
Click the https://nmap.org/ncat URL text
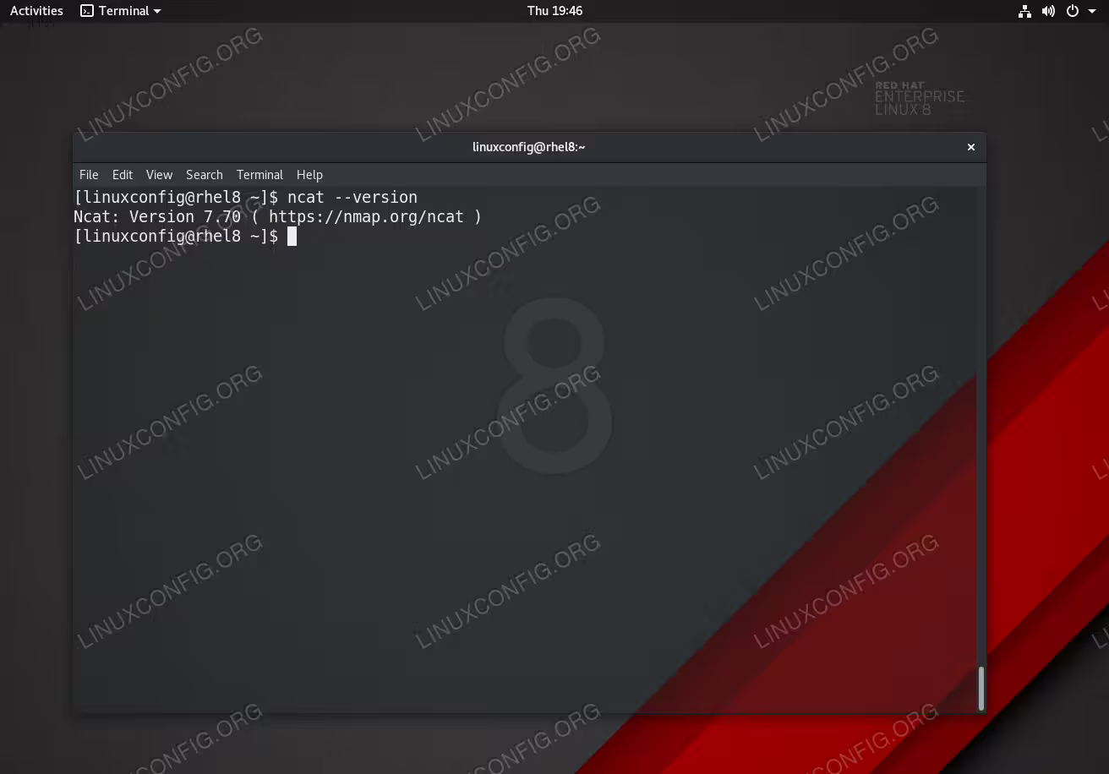(366, 217)
